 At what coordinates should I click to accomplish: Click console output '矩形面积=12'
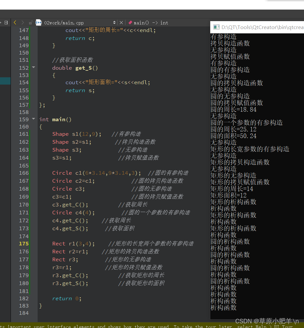point(228,195)
